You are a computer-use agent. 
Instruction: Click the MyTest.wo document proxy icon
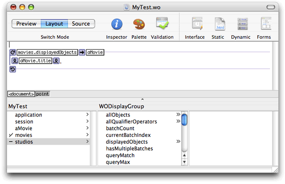click(127, 7)
